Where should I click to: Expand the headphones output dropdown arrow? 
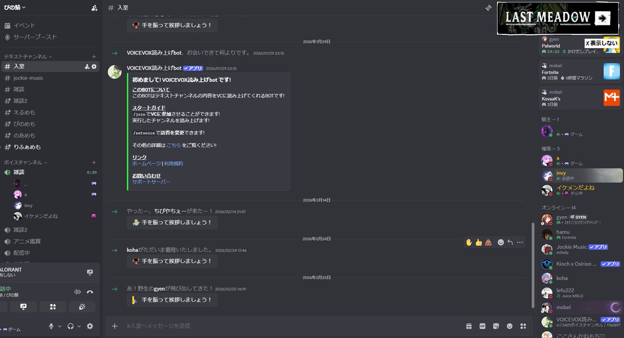(79, 326)
